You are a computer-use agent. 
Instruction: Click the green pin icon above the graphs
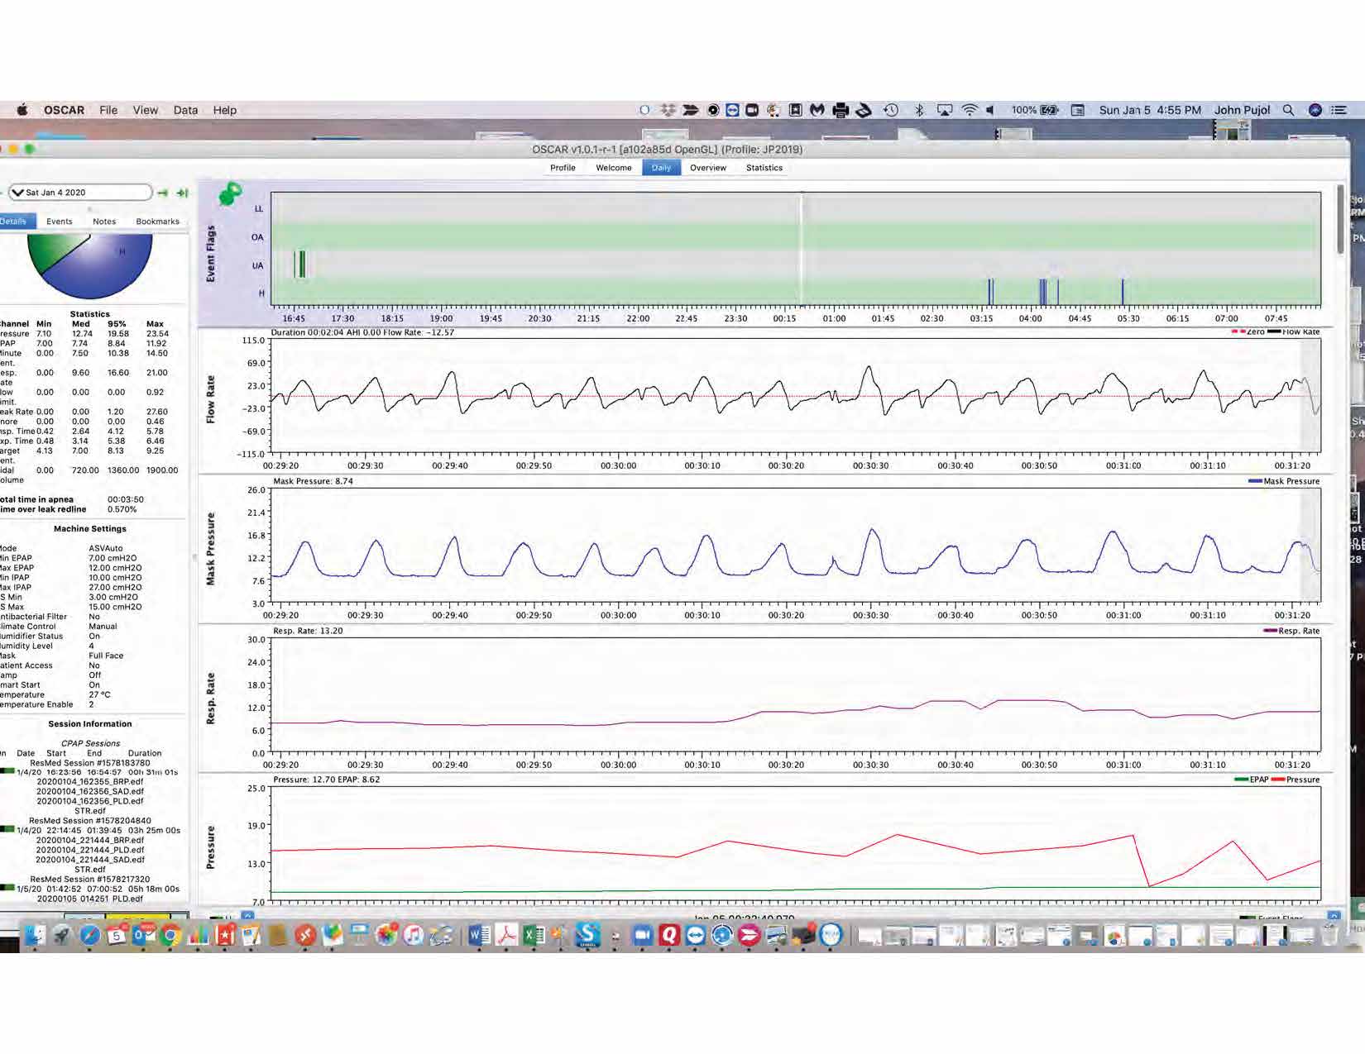pyautogui.click(x=230, y=195)
